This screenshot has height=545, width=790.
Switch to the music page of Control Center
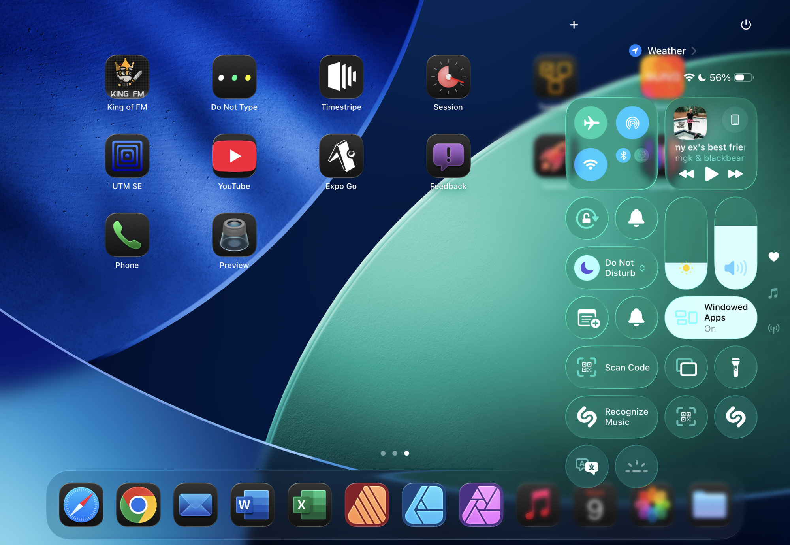click(773, 293)
